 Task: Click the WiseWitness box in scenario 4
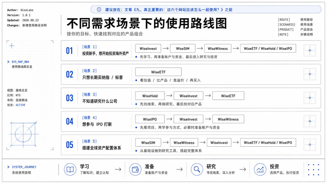228,119
